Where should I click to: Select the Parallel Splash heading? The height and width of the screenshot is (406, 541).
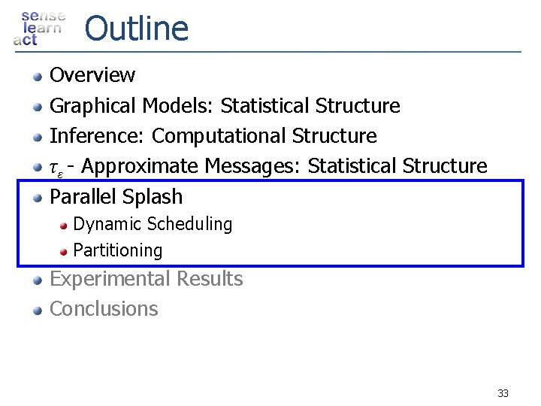click(x=116, y=197)
